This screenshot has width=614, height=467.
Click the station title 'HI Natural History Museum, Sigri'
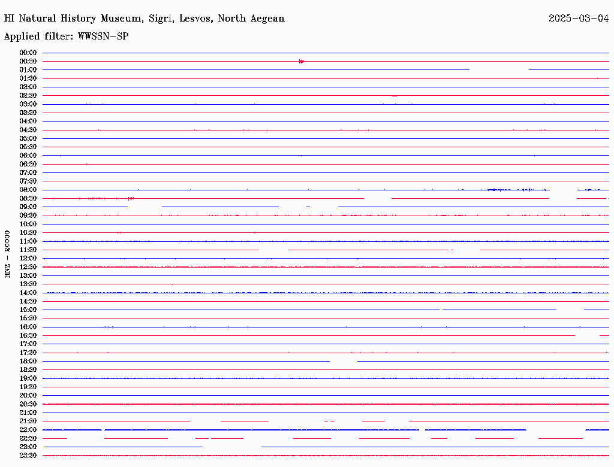pyautogui.click(x=89, y=19)
